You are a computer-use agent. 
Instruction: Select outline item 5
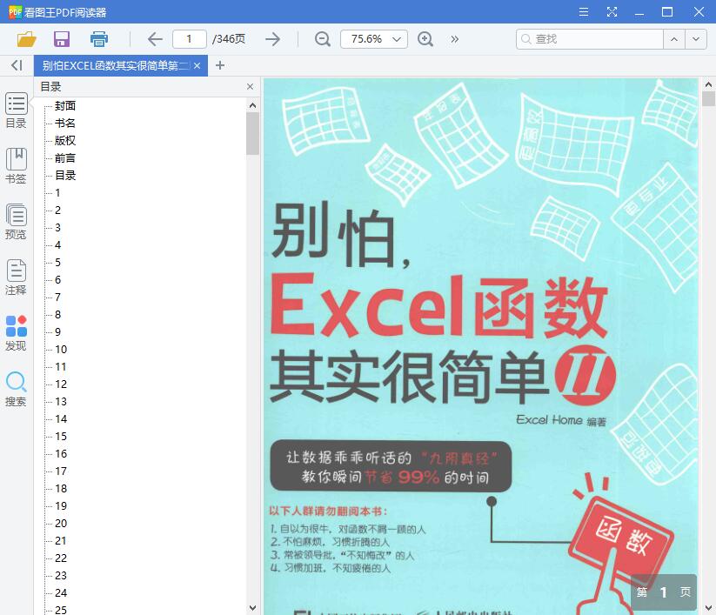coord(58,262)
